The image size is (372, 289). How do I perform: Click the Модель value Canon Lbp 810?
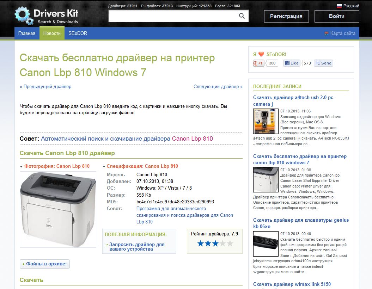[x=152, y=175]
